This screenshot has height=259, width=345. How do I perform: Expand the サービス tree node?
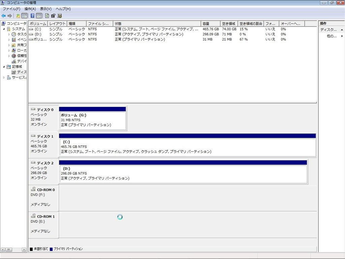pyautogui.click(x=4, y=78)
